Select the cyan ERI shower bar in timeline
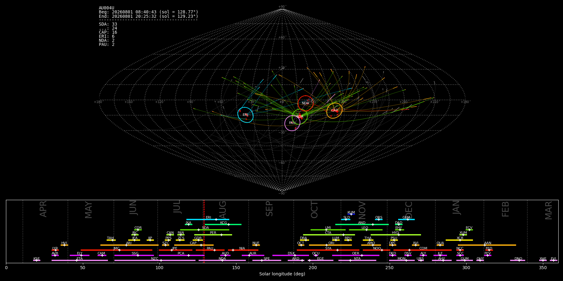Image resolution: width=563 pixels, height=281 pixels. (208, 219)
